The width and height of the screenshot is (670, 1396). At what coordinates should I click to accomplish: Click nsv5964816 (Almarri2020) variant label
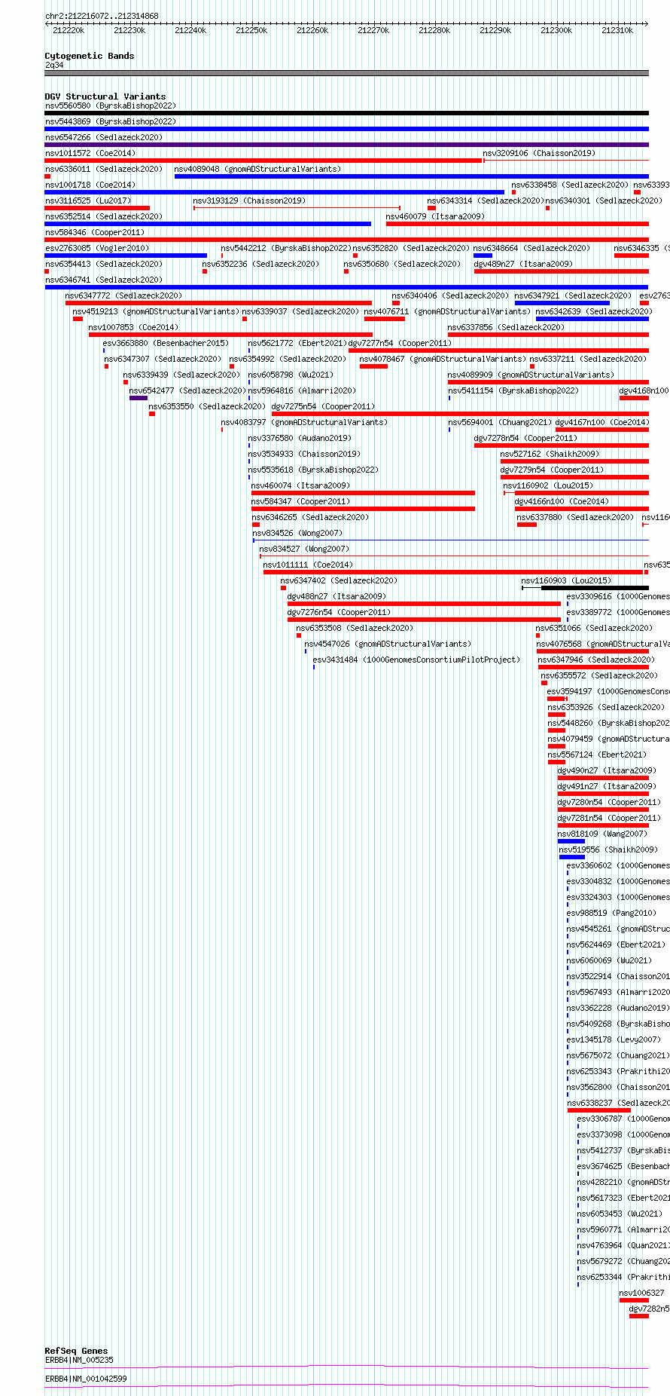pyautogui.click(x=302, y=390)
